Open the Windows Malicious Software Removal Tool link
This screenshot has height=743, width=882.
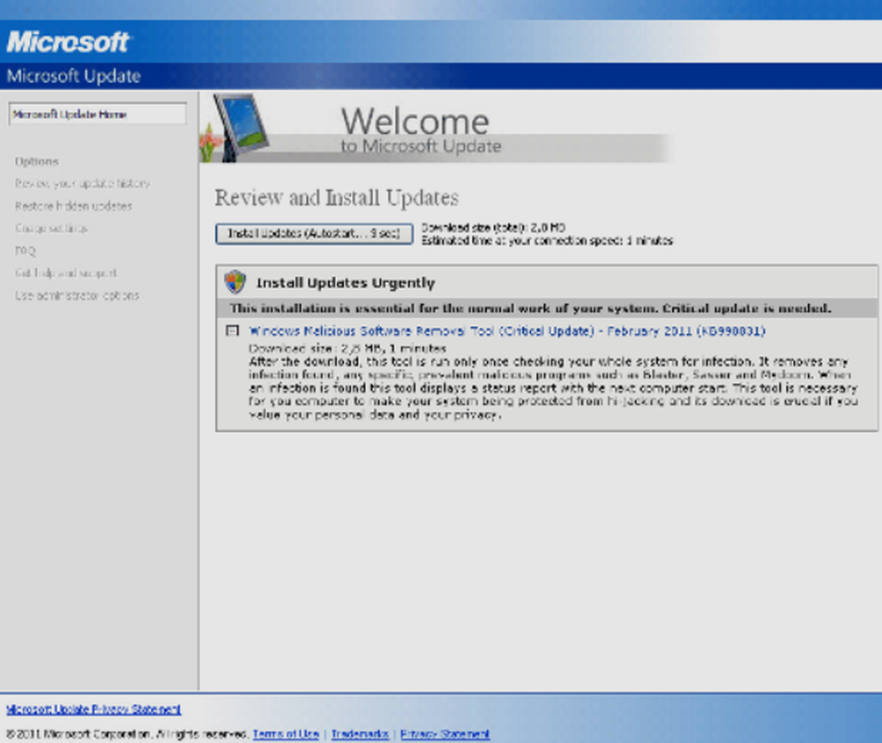pyautogui.click(x=507, y=331)
